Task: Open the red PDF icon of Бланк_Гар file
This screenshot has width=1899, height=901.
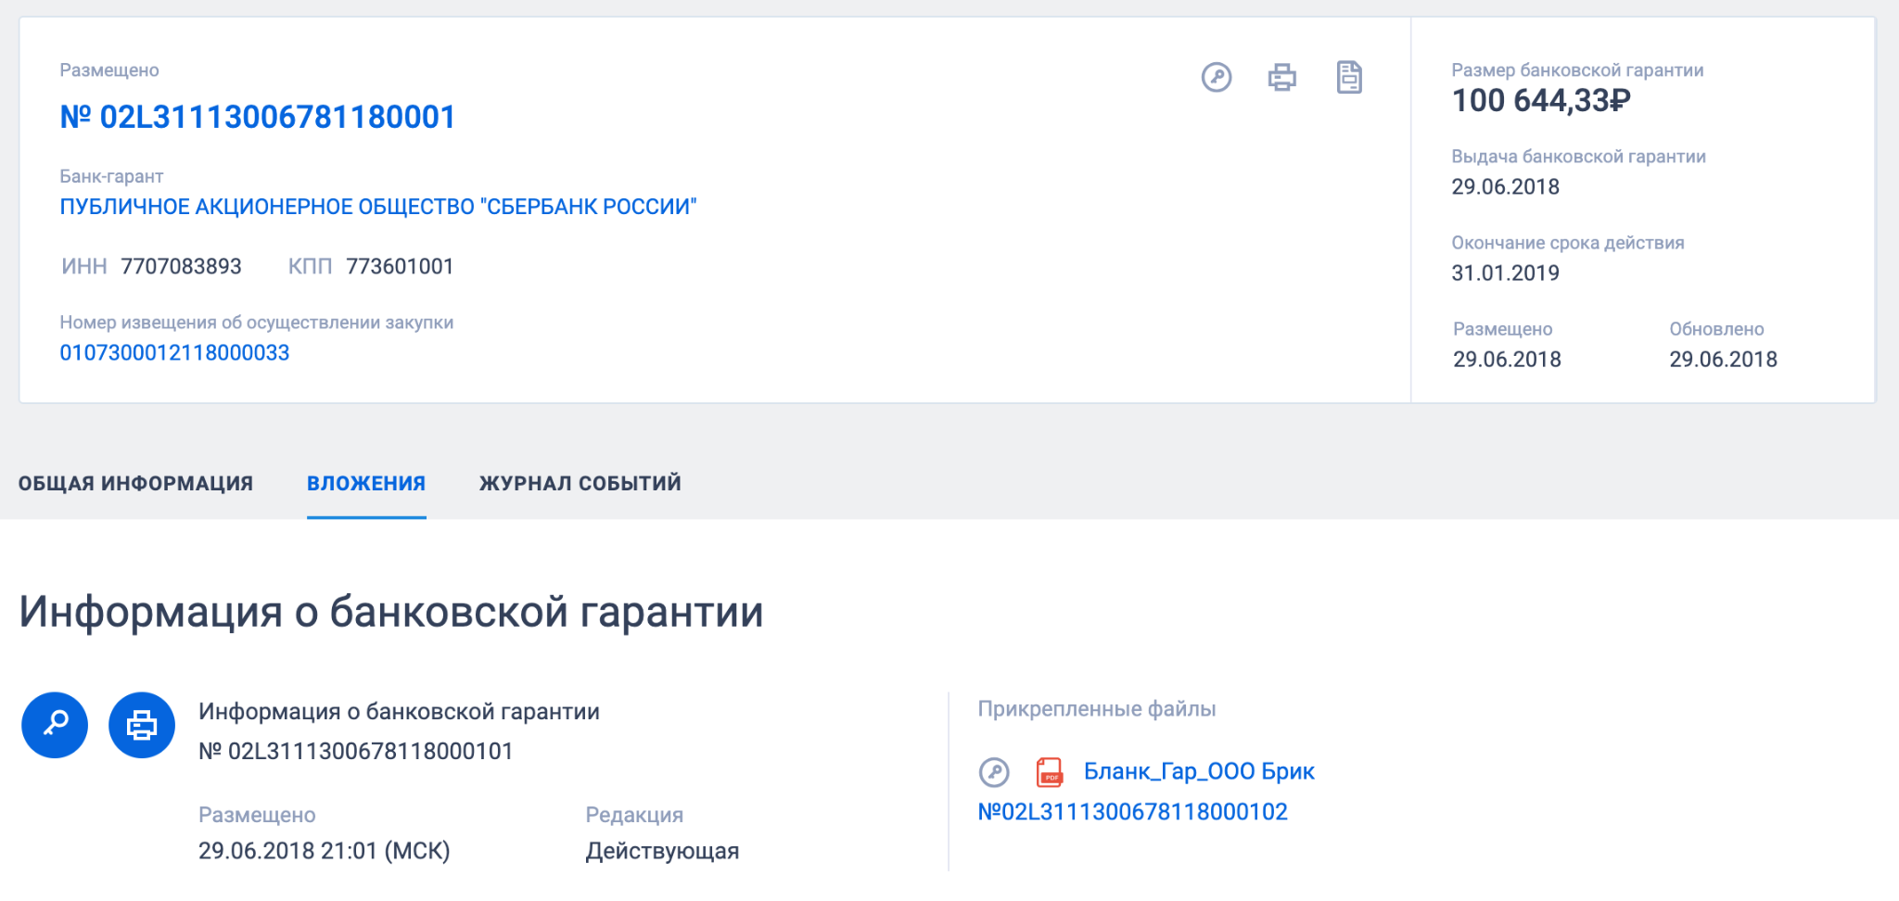Action: (x=1050, y=771)
